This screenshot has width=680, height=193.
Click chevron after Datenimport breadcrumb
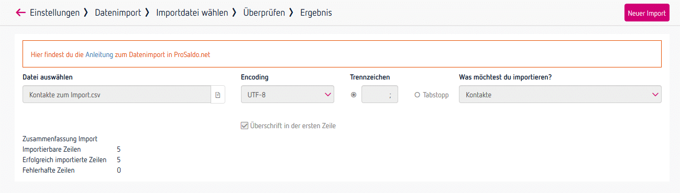(147, 13)
